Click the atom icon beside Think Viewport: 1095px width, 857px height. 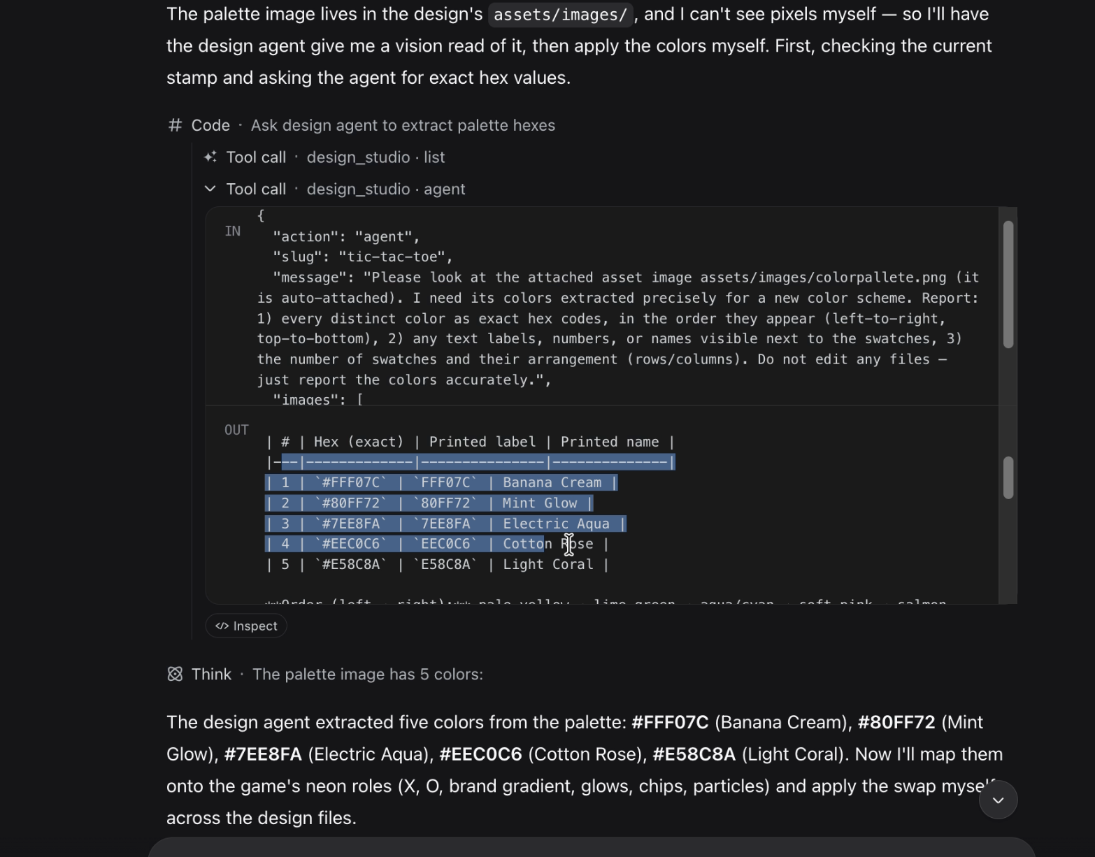(x=175, y=674)
